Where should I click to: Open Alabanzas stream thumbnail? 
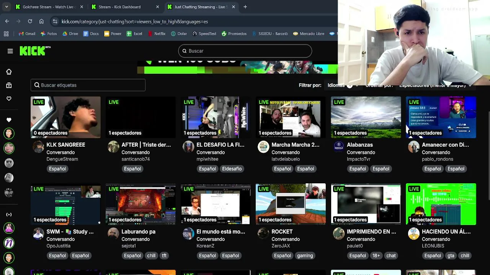[x=366, y=117]
